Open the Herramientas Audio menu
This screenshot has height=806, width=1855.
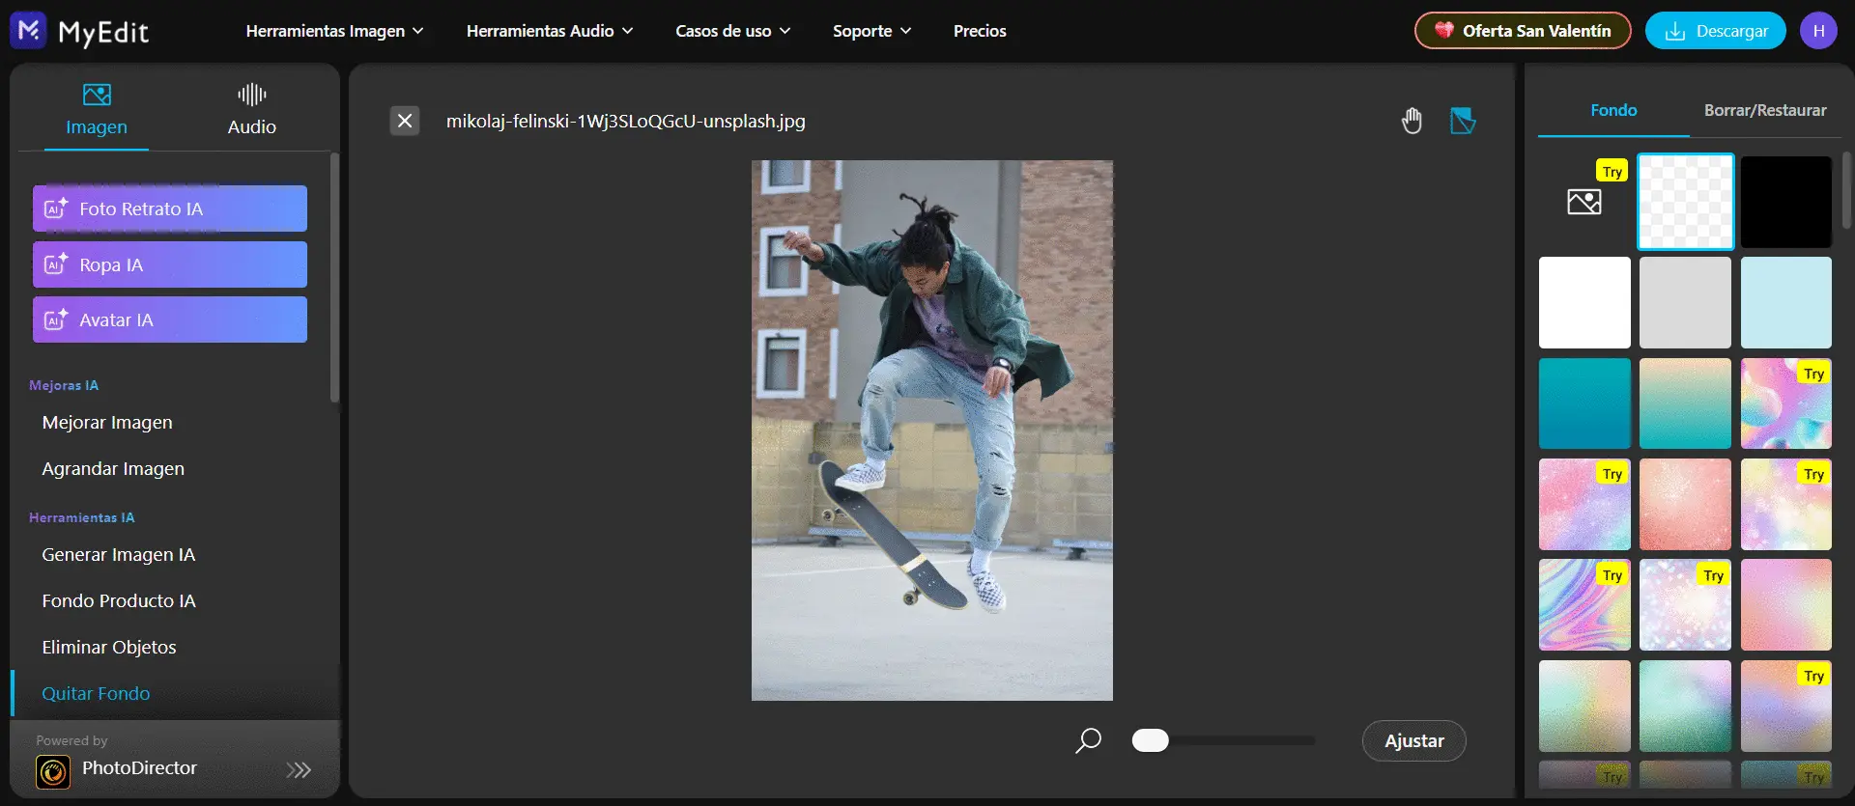coord(550,31)
